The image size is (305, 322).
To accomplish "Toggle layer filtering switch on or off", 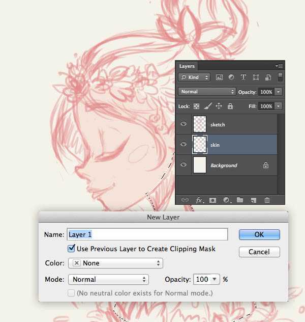I will [280, 77].
